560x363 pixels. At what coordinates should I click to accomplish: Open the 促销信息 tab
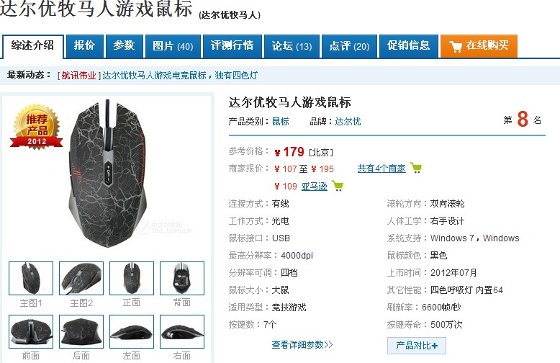pyautogui.click(x=409, y=46)
